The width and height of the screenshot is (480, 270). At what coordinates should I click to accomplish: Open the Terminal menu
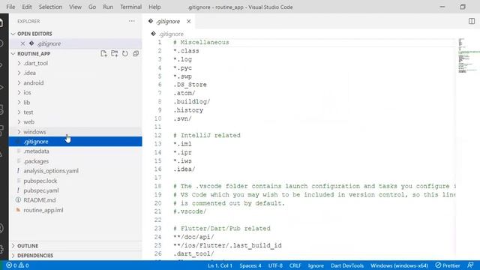(x=130, y=7)
